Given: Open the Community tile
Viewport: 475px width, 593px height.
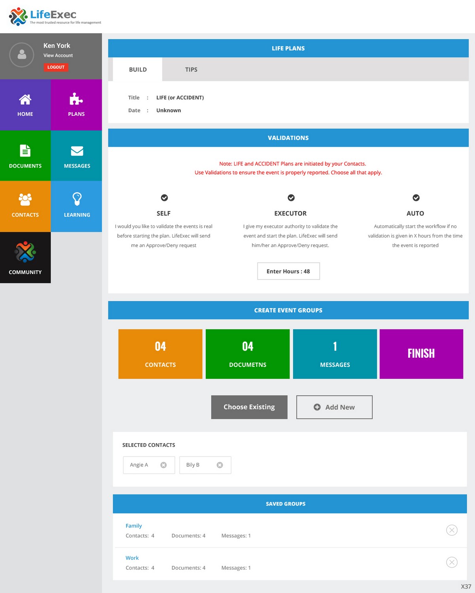Looking at the screenshot, I should (x=25, y=257).
